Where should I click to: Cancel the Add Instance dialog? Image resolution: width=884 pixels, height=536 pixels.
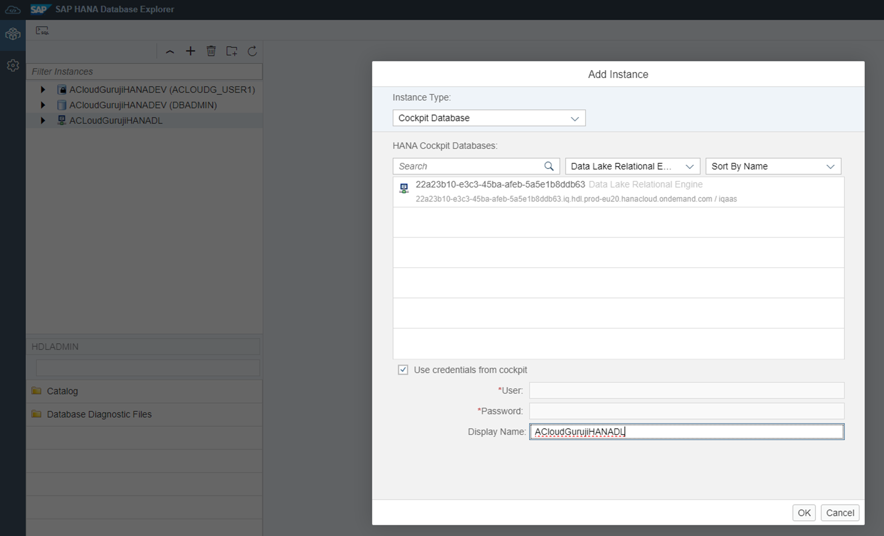coord(840,513)
